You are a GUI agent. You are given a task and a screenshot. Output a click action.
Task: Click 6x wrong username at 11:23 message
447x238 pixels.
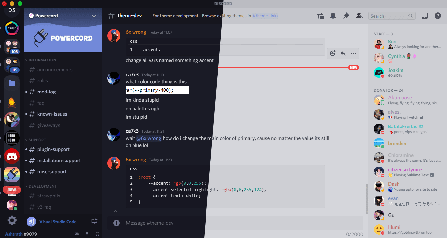pos(136,160)
